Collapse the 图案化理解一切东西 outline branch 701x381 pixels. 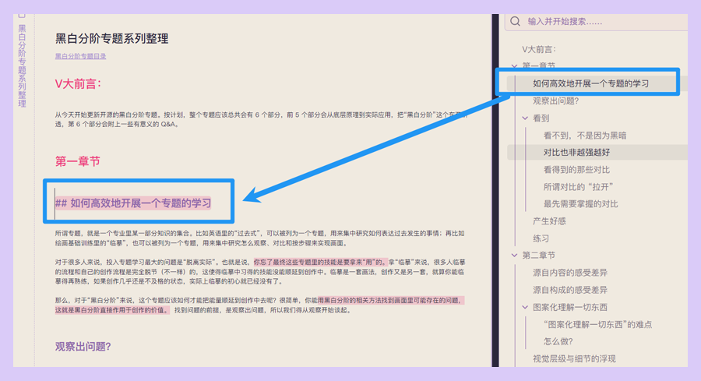[525, 307]
